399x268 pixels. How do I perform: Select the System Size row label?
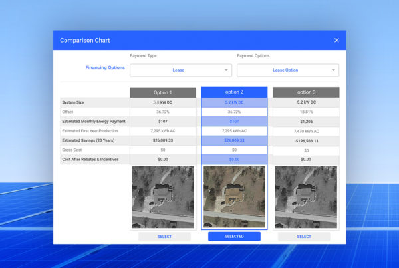point(76,102)
